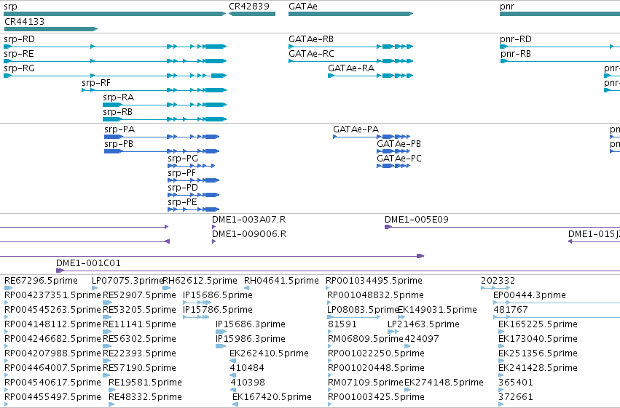Select protein srp-PD
Screen dimensions: 620x408
point(193,195)
